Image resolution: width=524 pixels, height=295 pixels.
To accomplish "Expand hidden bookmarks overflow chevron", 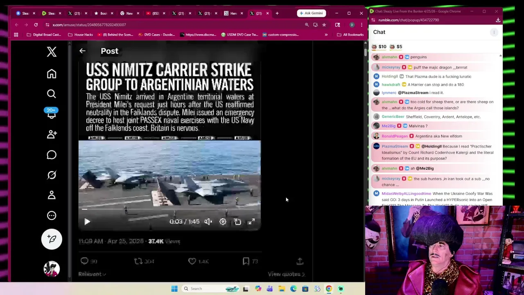I will click(326, 35).
